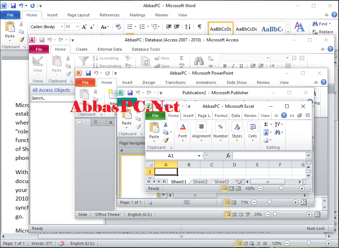
Task: Open Name Box dropdown arrow in Excel
Action: pyautogui.click(x=199, y=156)
